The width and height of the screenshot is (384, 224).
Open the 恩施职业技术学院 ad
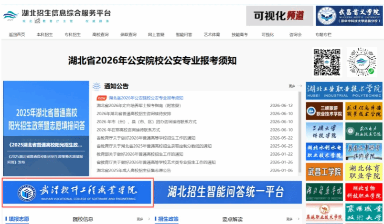tap(324, 213)
